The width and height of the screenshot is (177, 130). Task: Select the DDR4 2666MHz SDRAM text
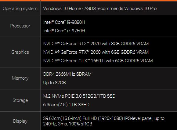tap(67, 74)
